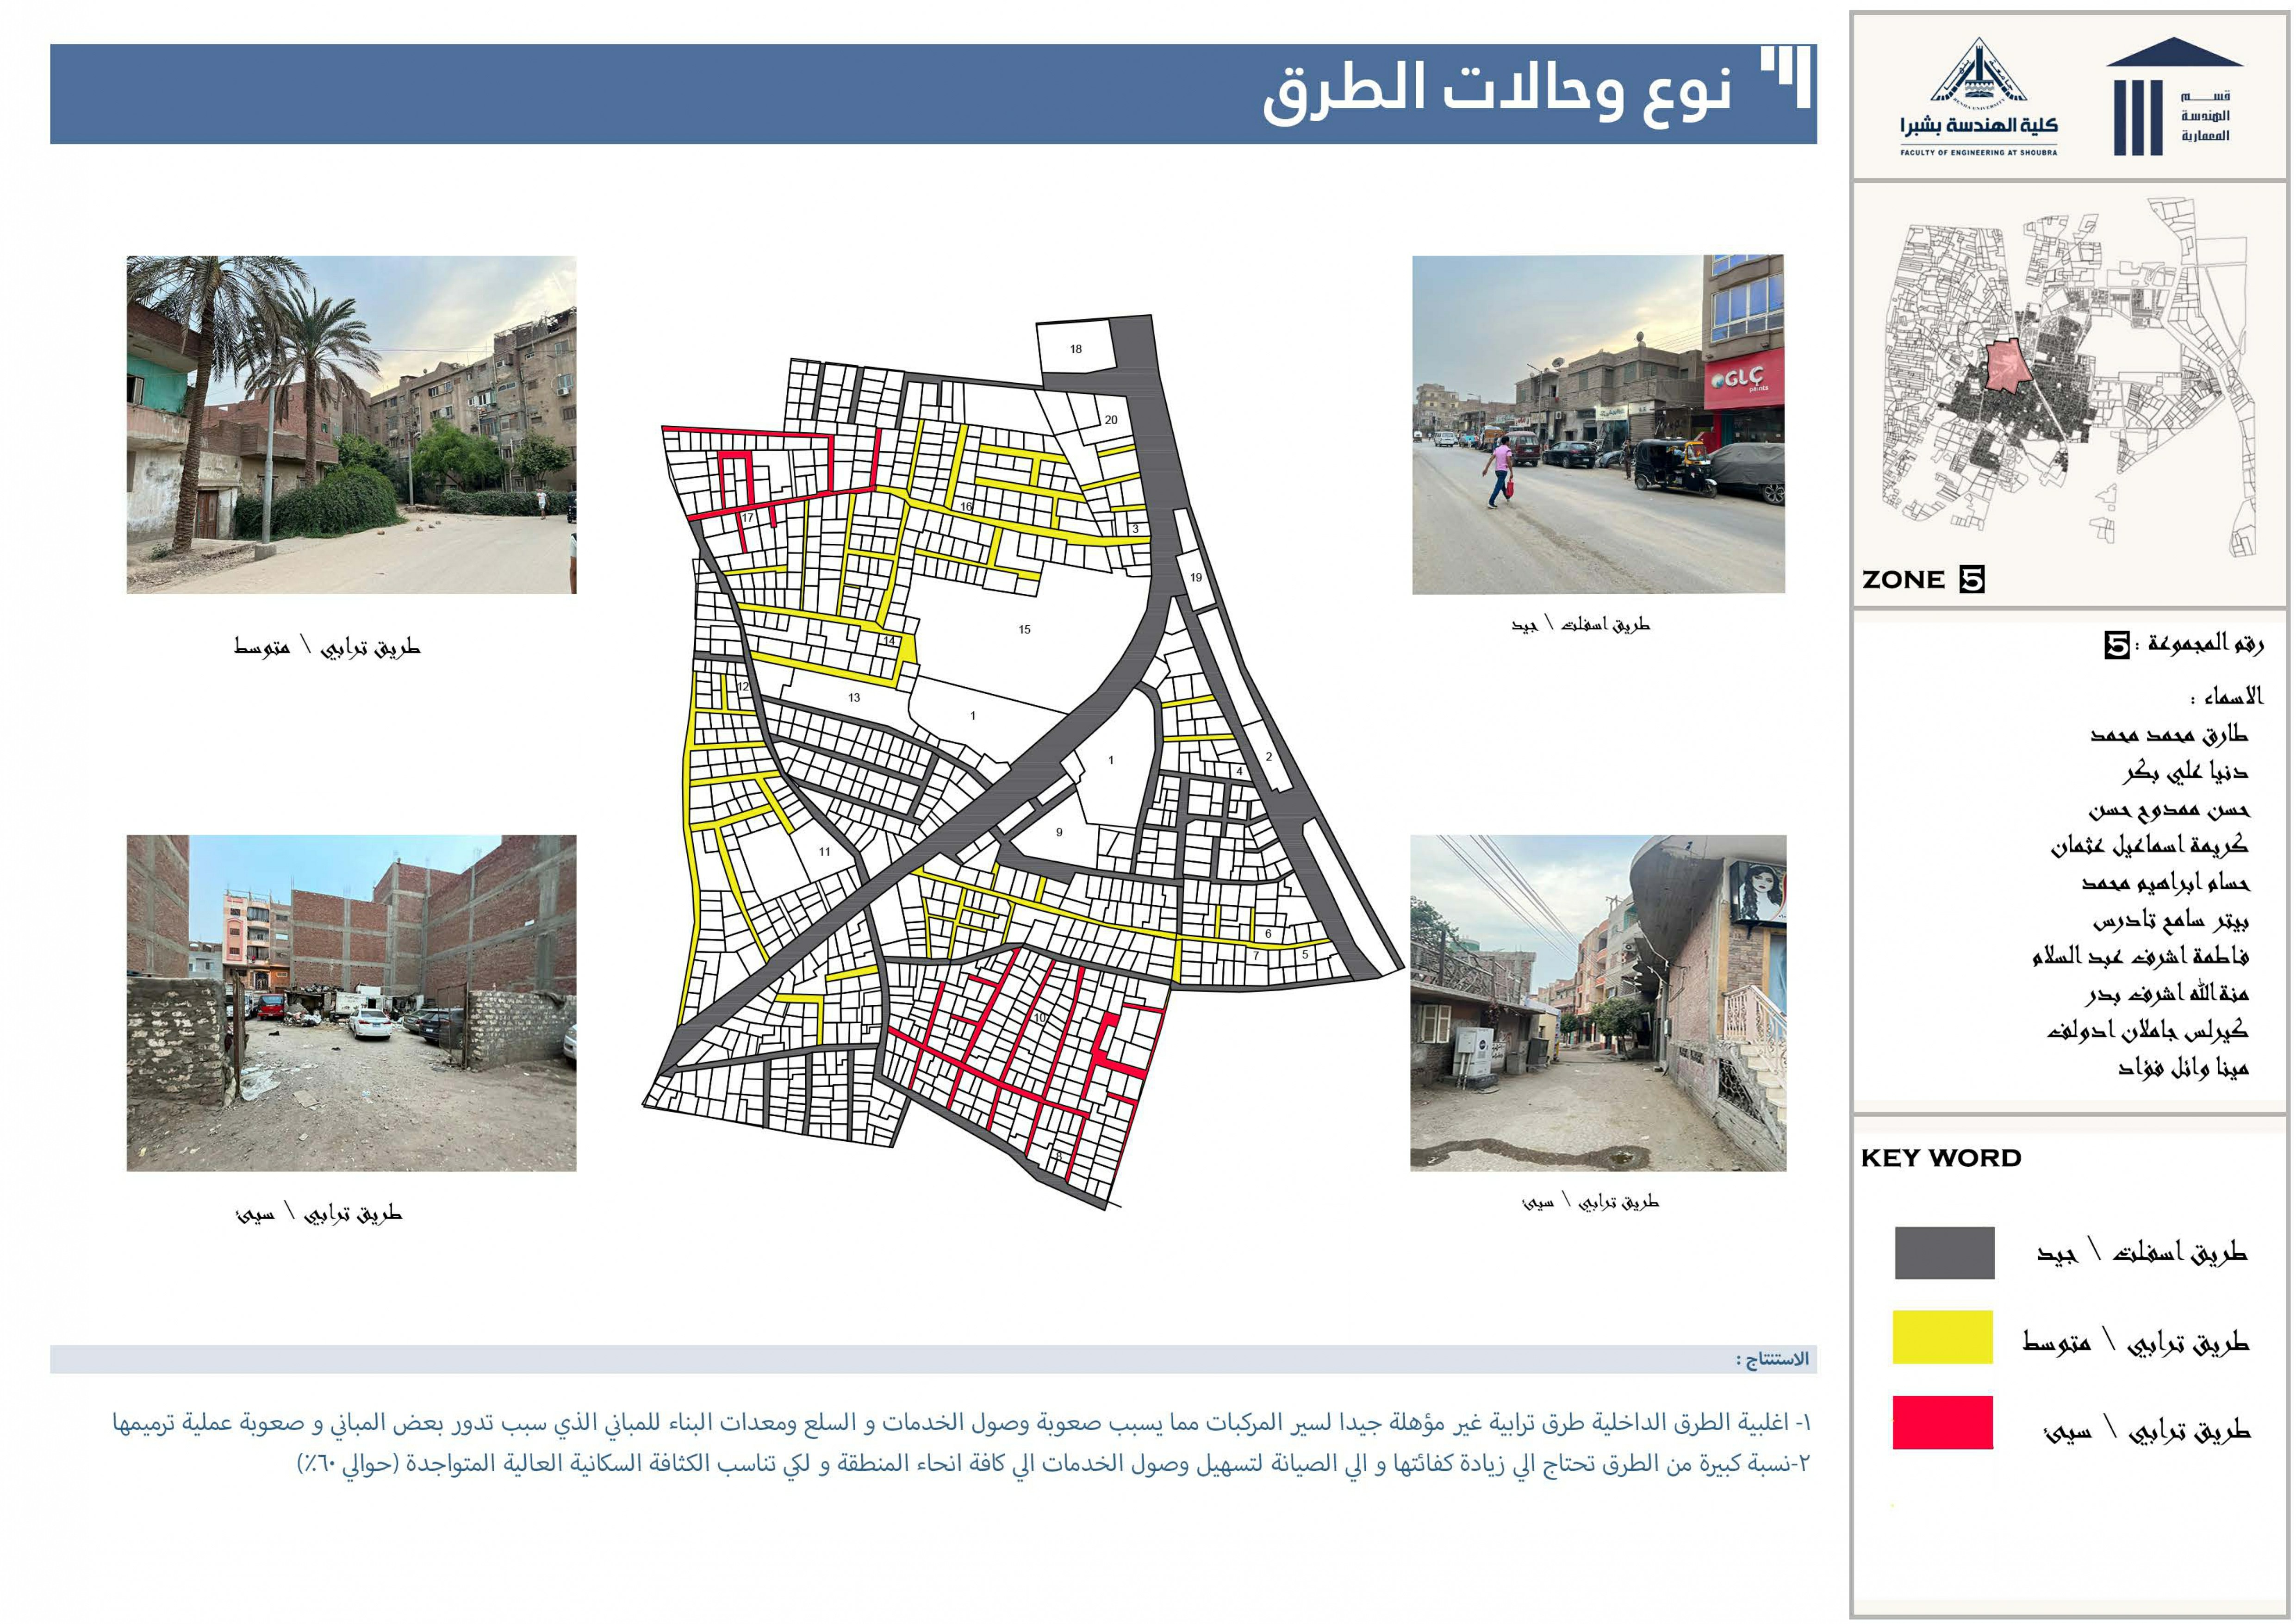Expand parcel 18 at the map top
Viewport: 2296px width, 1624px height.
coord(1078,349)
